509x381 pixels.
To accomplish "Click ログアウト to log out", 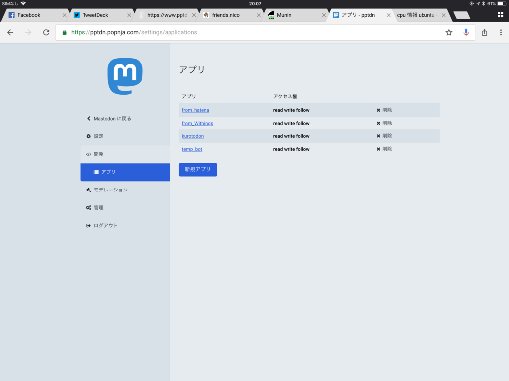I will click(102, 226).
